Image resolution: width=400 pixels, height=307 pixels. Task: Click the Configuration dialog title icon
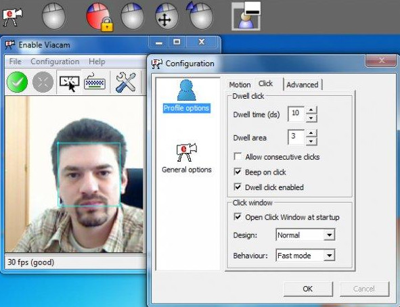tap(156, 64)
